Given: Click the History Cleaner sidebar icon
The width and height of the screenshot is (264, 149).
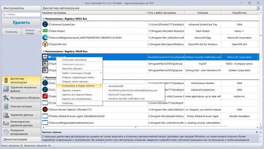Looking at the screenshot, I should click(6, 106).
